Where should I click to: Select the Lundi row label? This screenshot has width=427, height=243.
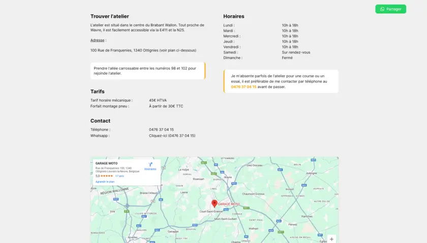click(x=229, y=25)
